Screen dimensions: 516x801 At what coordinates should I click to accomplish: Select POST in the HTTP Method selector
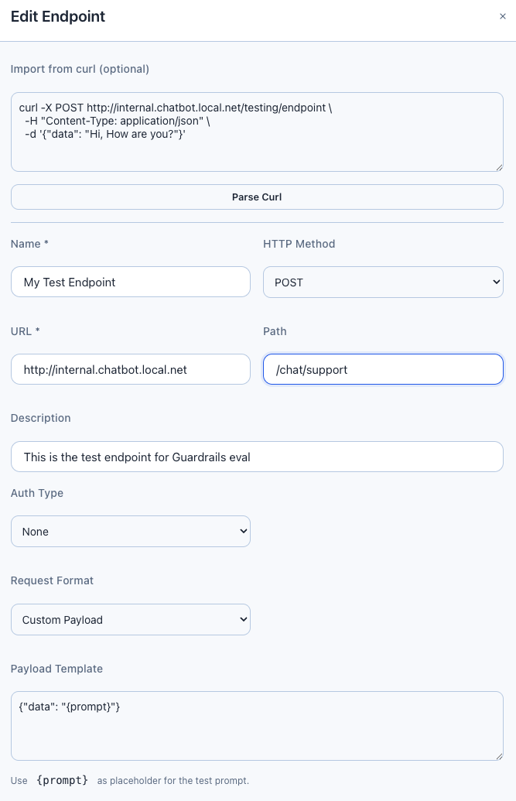[x=382, y=282]
